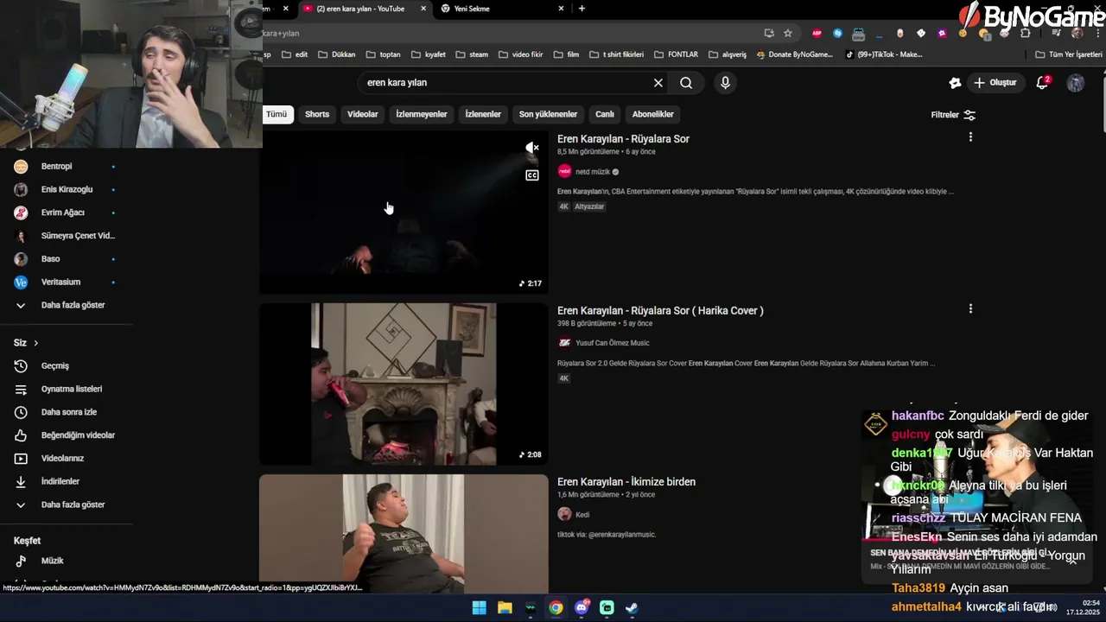Bookmark this page with star icon

pyautogui.click(x=788, y=33)
